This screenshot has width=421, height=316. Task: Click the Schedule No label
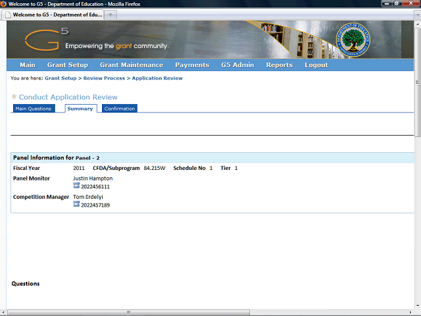tap(189, 168)
